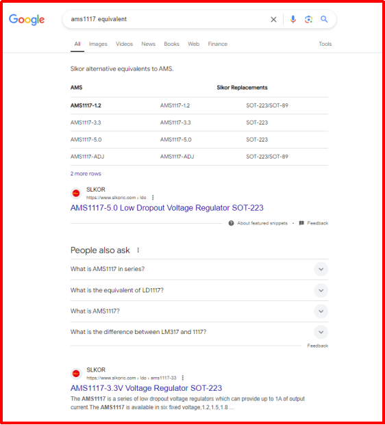385x425 pixels.
Task: Click the About featured snippets question-mark icon
Action: click(231, 223)
